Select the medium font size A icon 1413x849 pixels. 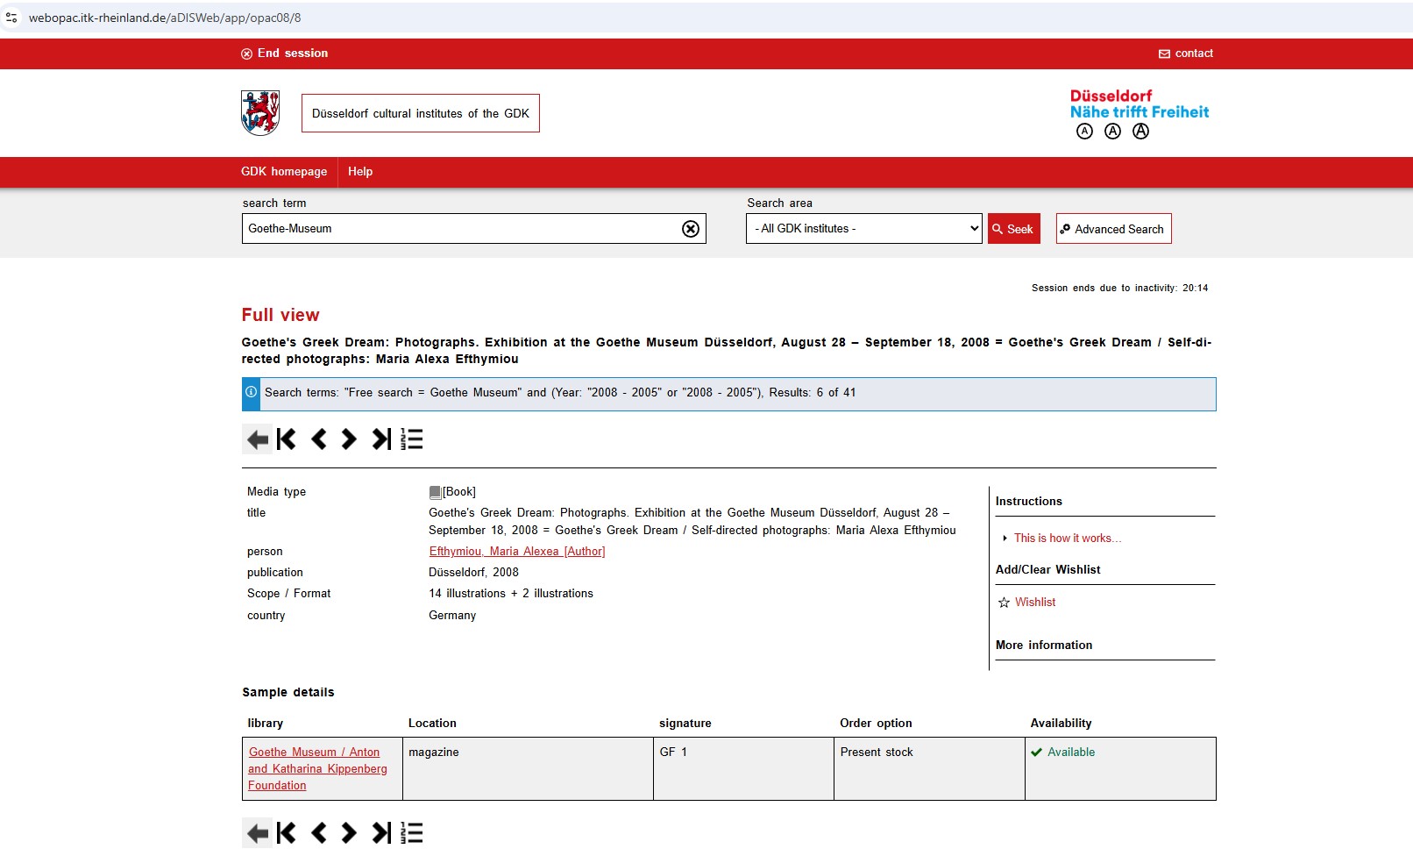(x=1113, y=132)
